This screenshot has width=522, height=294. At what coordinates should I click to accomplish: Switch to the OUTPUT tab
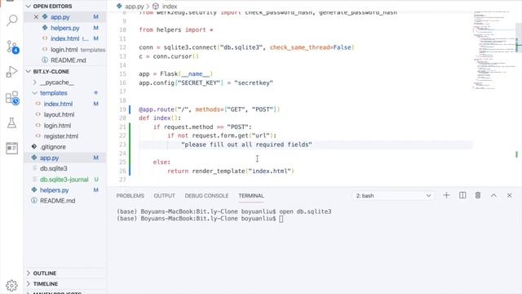tap(164, 196)
